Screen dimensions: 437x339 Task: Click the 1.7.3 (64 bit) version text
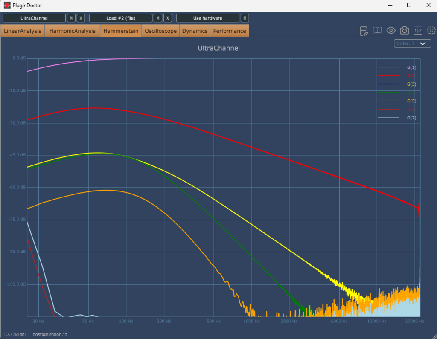pyautogui.click(x=15, y=334)
